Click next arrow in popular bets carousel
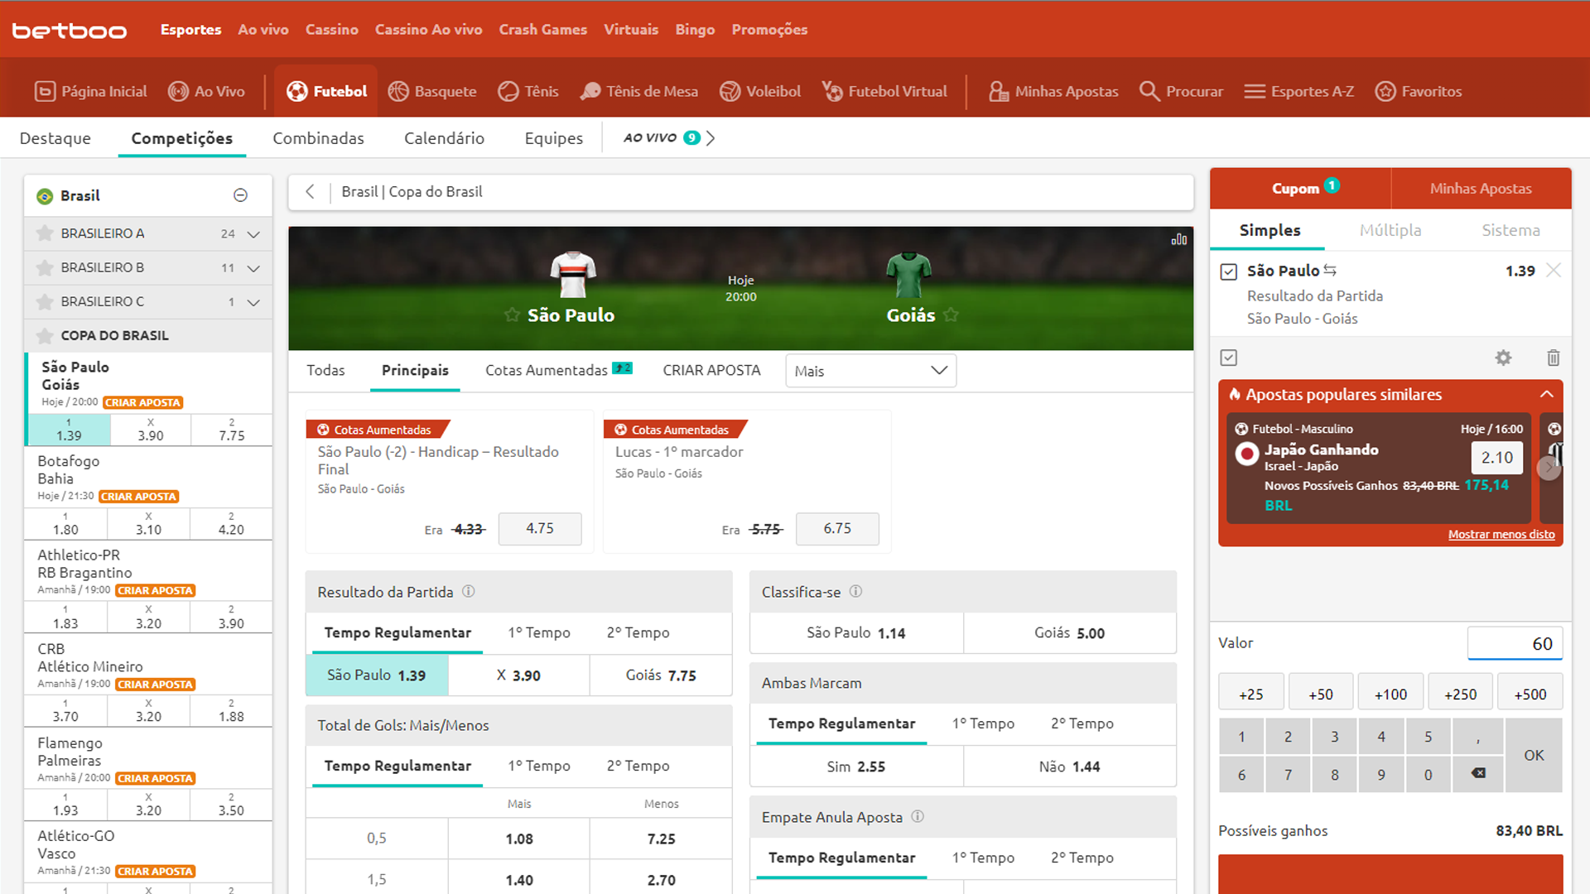The height and width of the screenshot is (894, 1590). 1548,468
